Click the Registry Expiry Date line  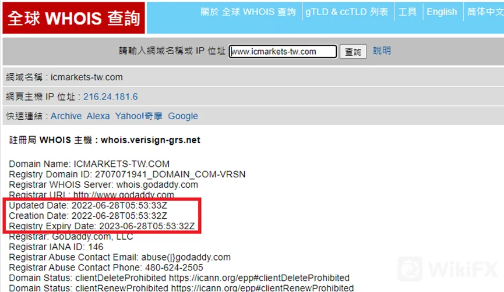(102, 226)
